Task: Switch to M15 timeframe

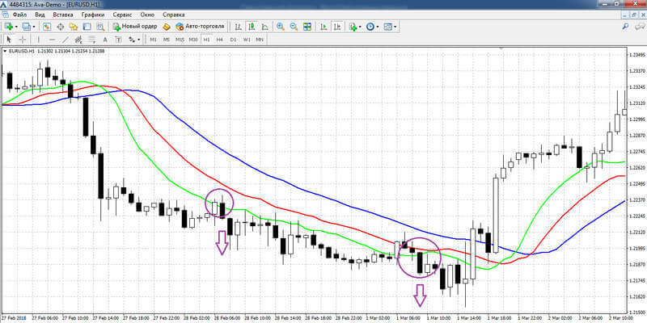Action: point(180,40)
